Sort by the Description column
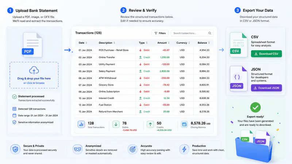 click(107, 43)
